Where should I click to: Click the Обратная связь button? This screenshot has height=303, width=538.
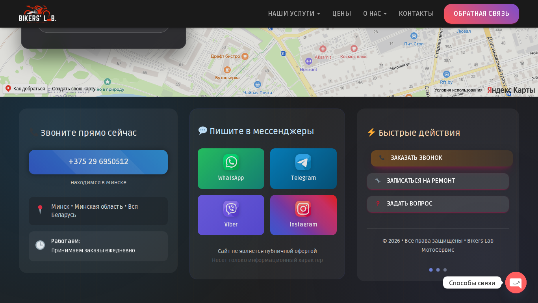[x=481, y=14]
